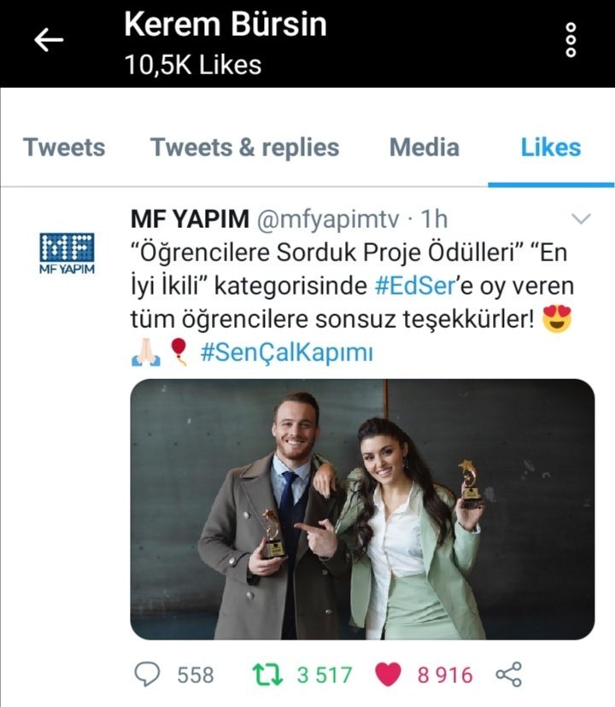
Task: Open the three-dot overflow menu
Action: (x=571, y=40)
